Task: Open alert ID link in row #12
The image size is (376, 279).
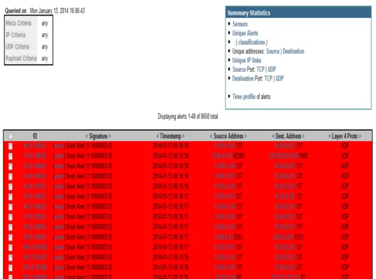Action: click(35, 267)
